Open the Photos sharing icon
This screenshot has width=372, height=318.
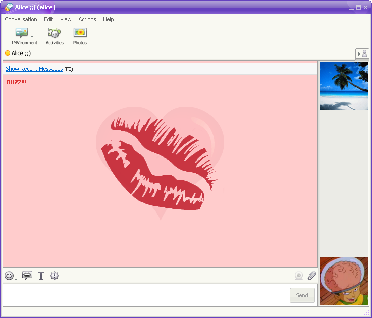click(x=80, y=33)
